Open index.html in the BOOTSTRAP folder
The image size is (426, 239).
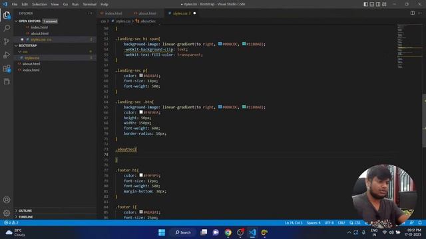click(x=31, y=70)
